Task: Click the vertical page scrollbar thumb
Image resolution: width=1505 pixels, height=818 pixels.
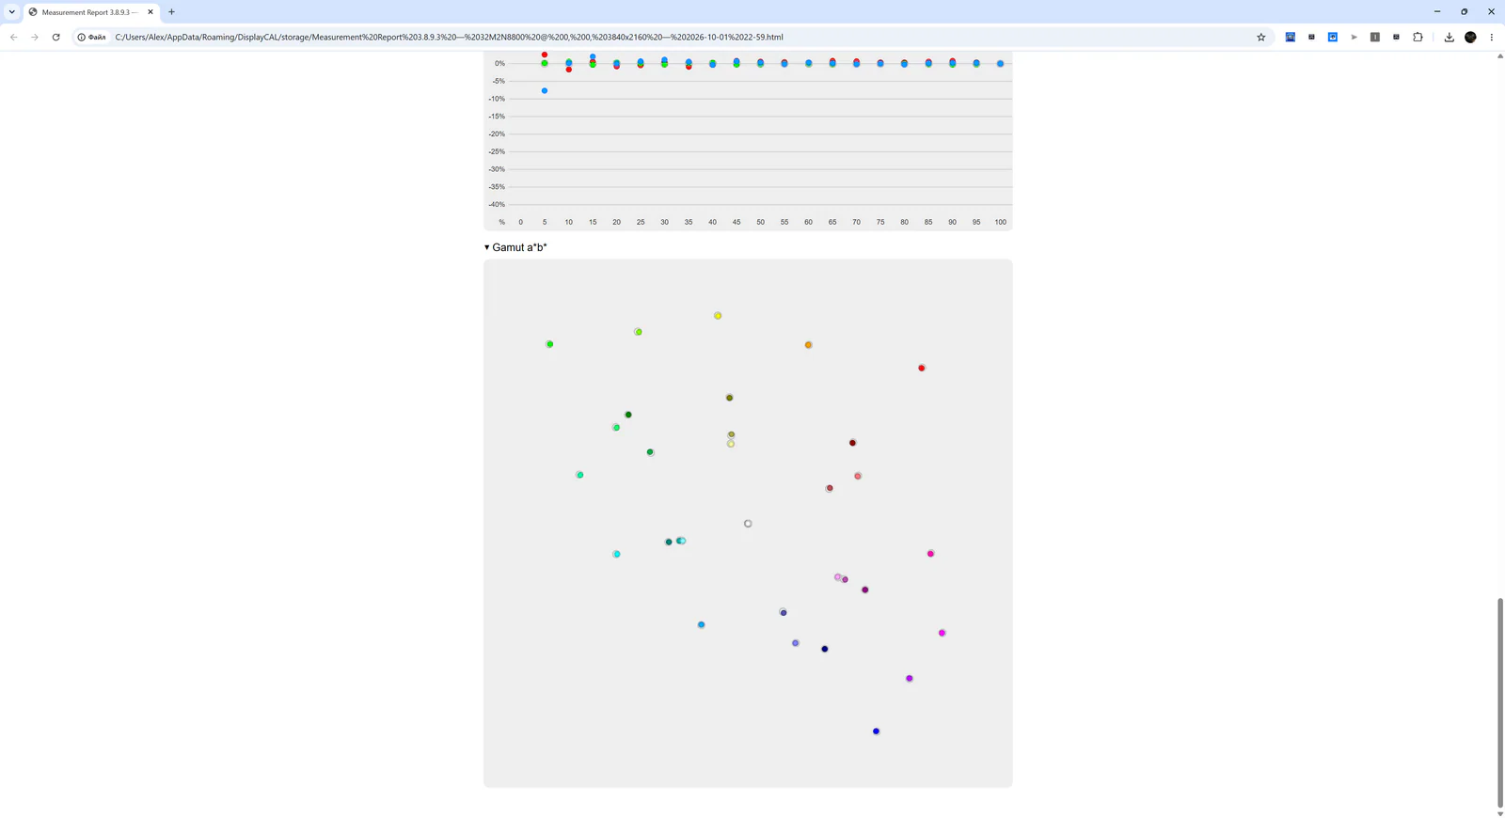Action: pyautogui.click(x=1500, y=701)
